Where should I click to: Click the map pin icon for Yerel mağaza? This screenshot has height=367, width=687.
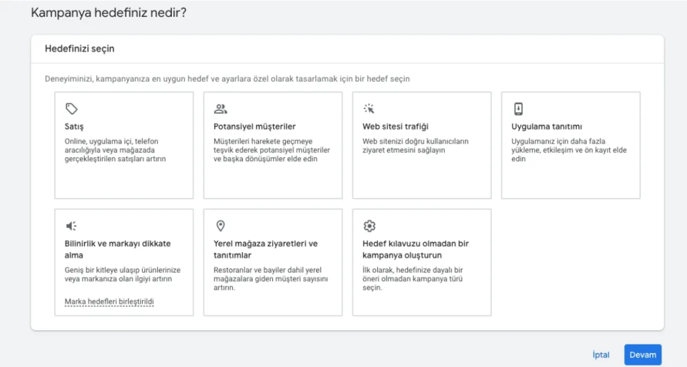click(220, 225)
